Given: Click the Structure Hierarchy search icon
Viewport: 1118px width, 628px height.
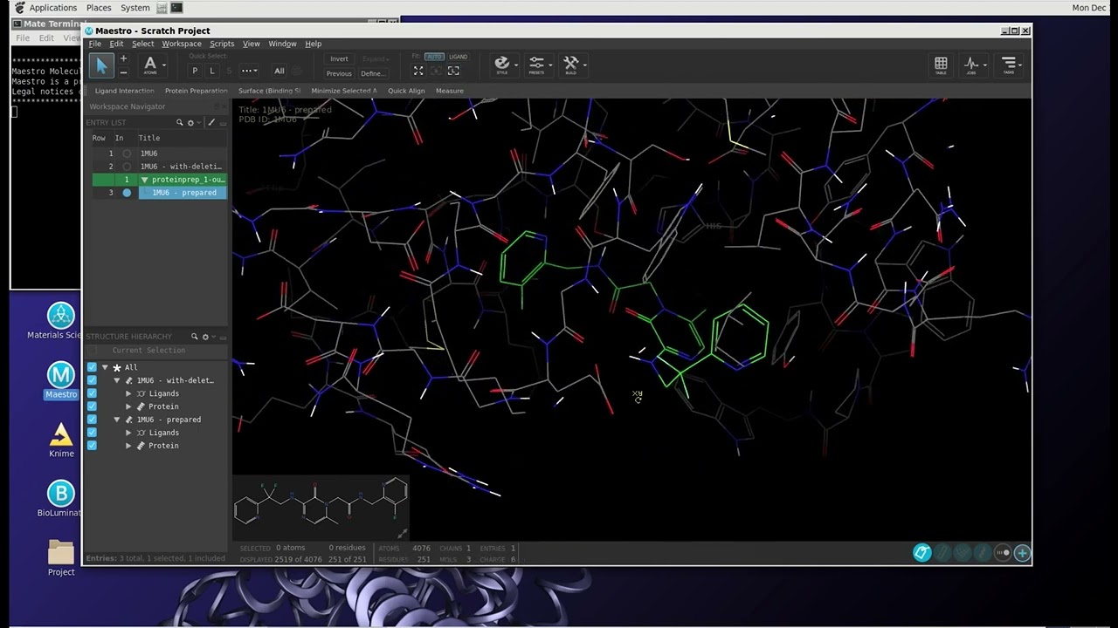Looking at the screenshot, I should coord(195,337).
